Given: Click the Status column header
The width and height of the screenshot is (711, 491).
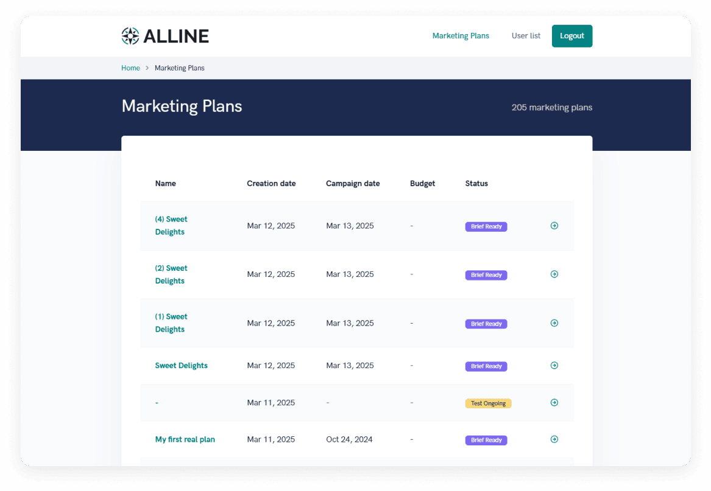Looking at the screenshot, I should [476, 184].
